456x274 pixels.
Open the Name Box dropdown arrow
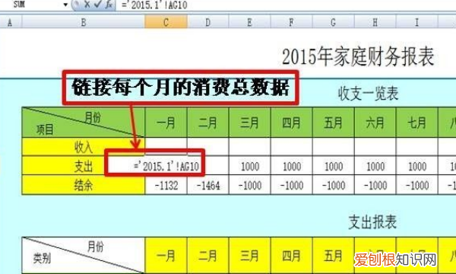pos(65,5)
